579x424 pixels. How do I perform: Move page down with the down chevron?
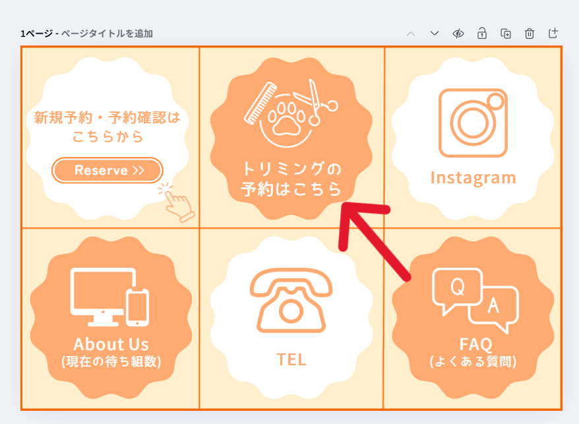(x=435, y=34)
